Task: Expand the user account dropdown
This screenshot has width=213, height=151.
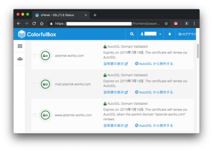Action: click(151, 34)
